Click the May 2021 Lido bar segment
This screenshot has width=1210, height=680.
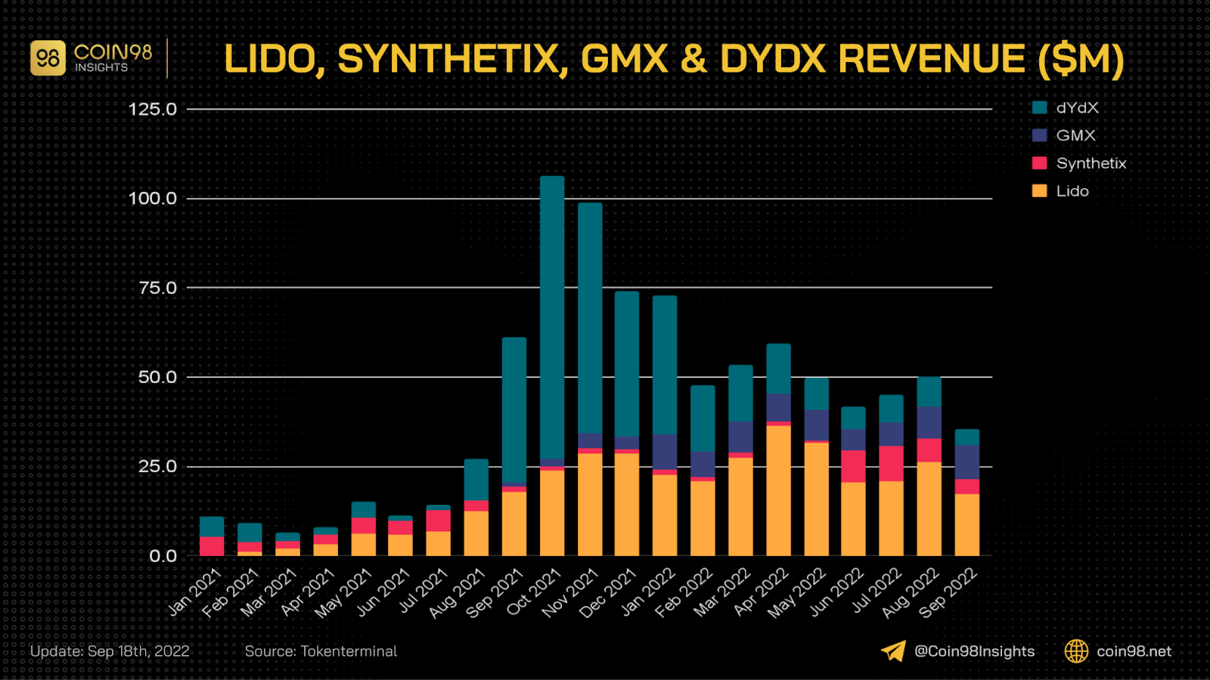(x=364, y=545)
